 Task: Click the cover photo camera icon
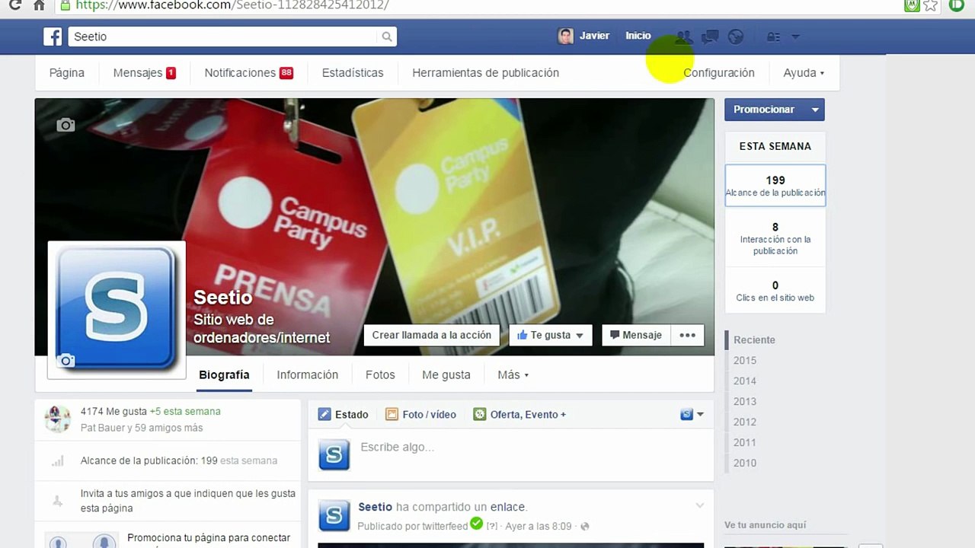[66, 125]
